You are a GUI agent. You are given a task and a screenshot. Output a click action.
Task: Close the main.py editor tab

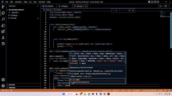click(x=86, y=6)
